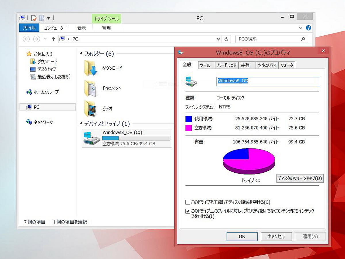Click the Windows8_OS volume name field
345x259 pixels.
click(x=268, y=81)
